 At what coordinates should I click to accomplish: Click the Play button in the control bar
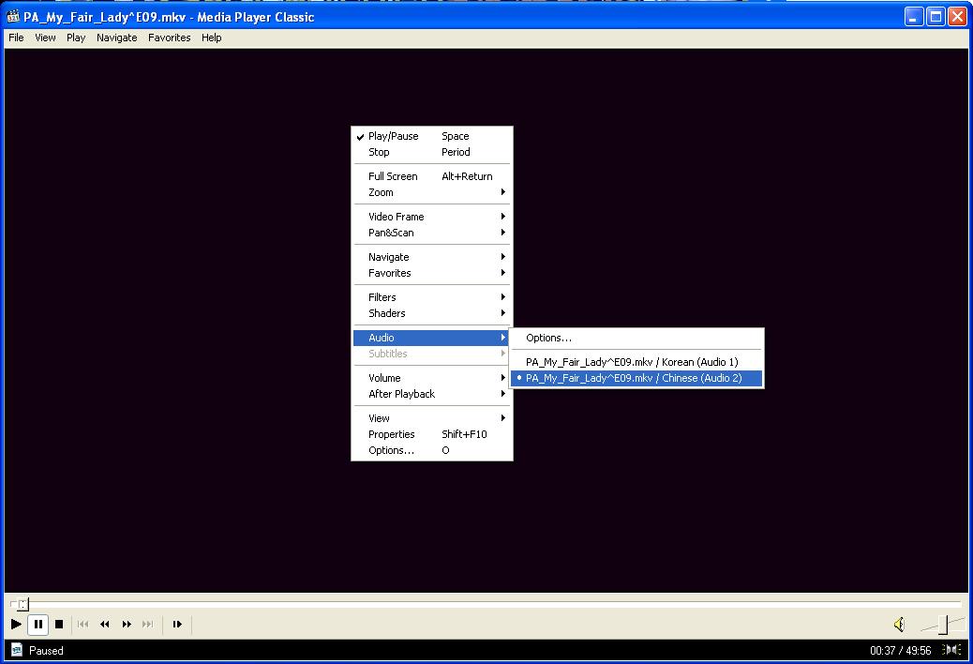tap(16, 625)
